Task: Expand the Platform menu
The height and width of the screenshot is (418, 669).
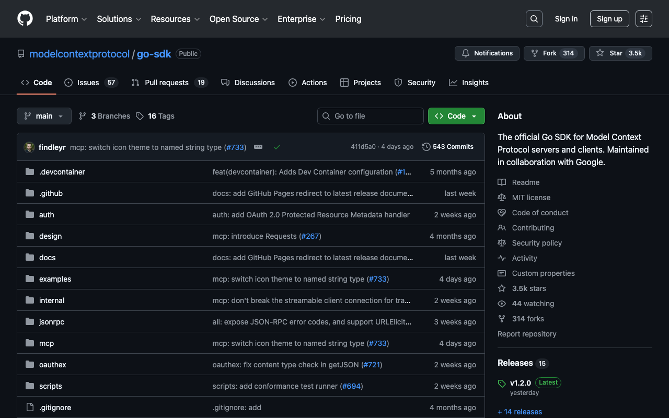Action: pos(66,19)
